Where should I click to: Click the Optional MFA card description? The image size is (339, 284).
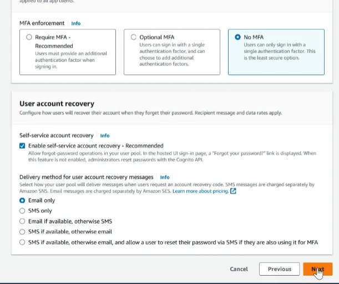pos(172,54)
